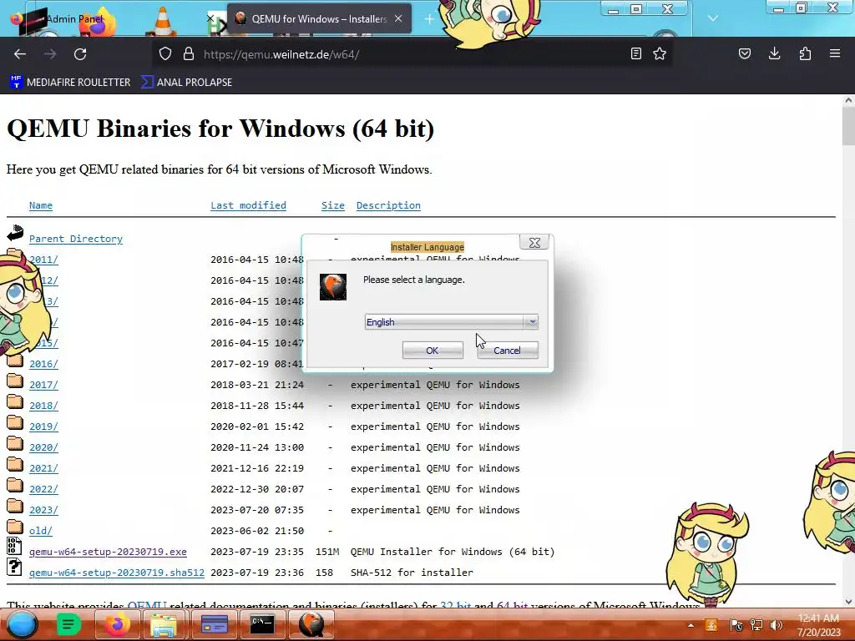Close the QEMU for Windows tab
Image resolution: width=855 pixels, height=641 pixels.
click(398, 18)
